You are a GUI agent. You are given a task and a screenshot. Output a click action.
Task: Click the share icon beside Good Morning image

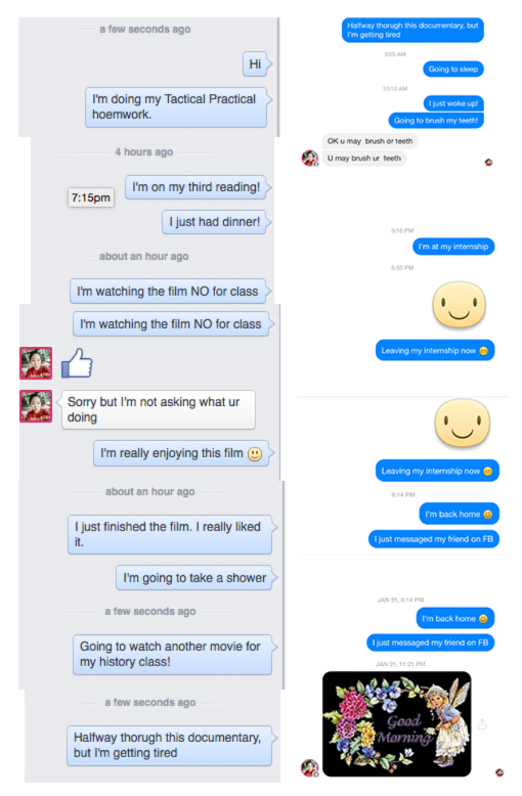pos(483,724)
